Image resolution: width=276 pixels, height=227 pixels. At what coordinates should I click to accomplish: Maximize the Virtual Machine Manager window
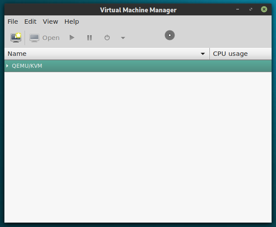coord(251,9)
